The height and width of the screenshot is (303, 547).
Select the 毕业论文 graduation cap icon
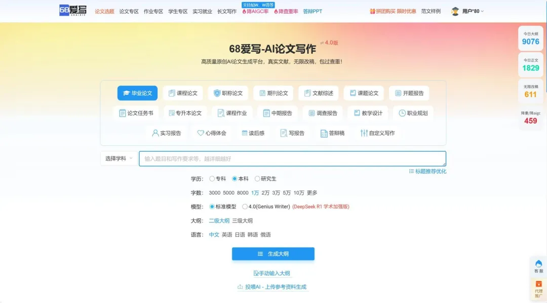click(x=126, y=93)
